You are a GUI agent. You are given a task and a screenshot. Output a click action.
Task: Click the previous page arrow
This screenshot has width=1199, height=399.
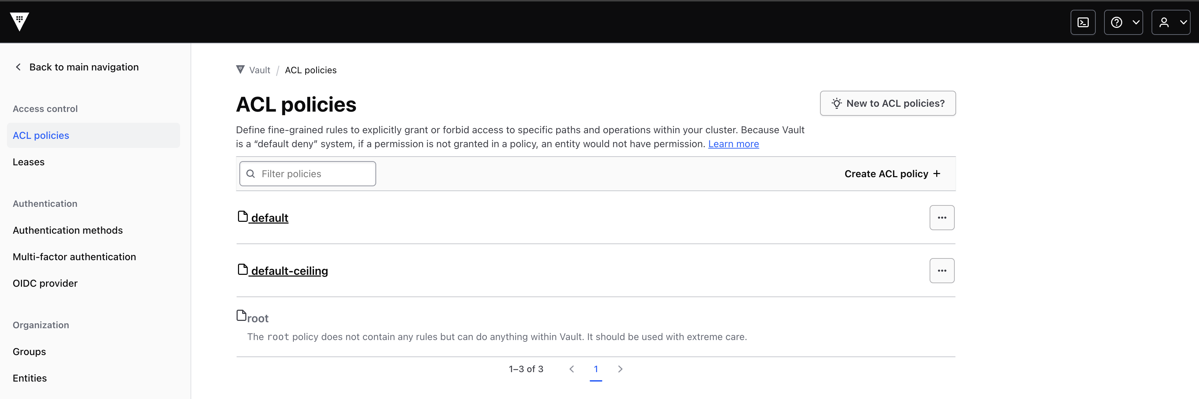[572, 369]
